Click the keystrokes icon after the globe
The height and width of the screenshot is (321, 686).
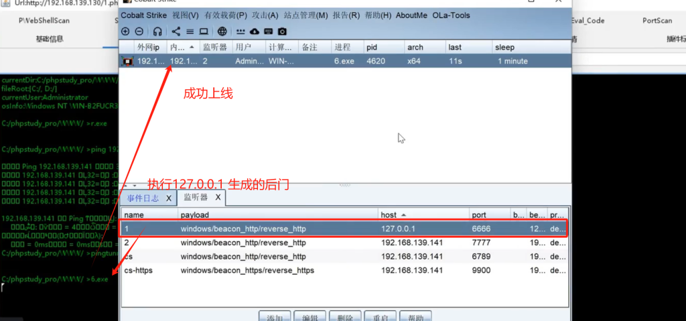241,31
